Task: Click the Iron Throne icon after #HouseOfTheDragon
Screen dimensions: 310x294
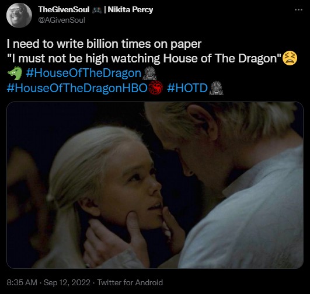Action: coord(149,73)
